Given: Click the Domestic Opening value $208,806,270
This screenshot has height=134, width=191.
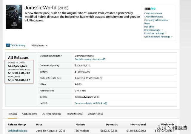Looking at the screenshot, I should (x=82, y=66).
